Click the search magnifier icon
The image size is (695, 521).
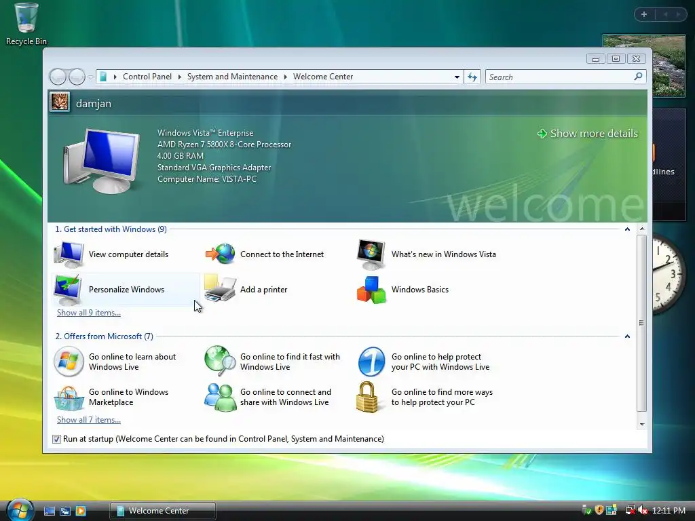click(638, 77)
